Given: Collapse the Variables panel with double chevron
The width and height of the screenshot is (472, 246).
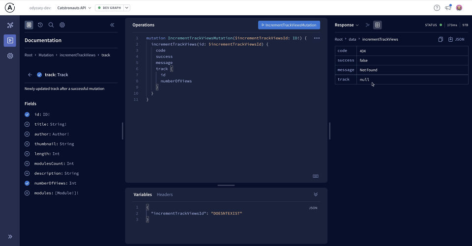Looking at the screenshot, I should click(x=316, y=194).
